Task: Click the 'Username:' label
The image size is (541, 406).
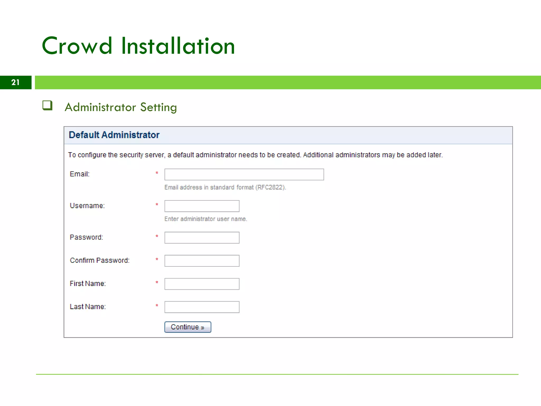Action: click(87, 206)
